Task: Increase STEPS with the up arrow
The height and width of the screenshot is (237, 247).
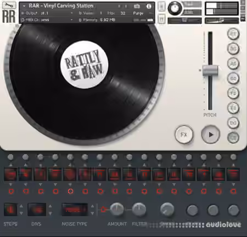Action: click(21, 206)
